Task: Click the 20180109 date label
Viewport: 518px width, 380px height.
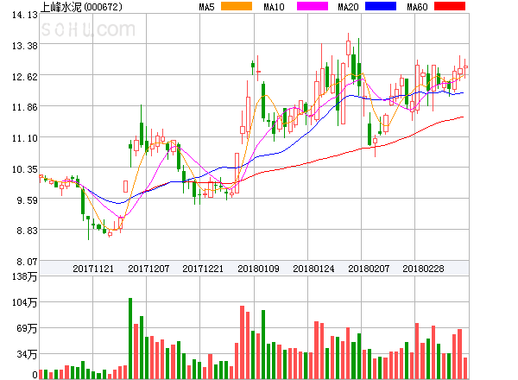Action: (x=258, y=269)
